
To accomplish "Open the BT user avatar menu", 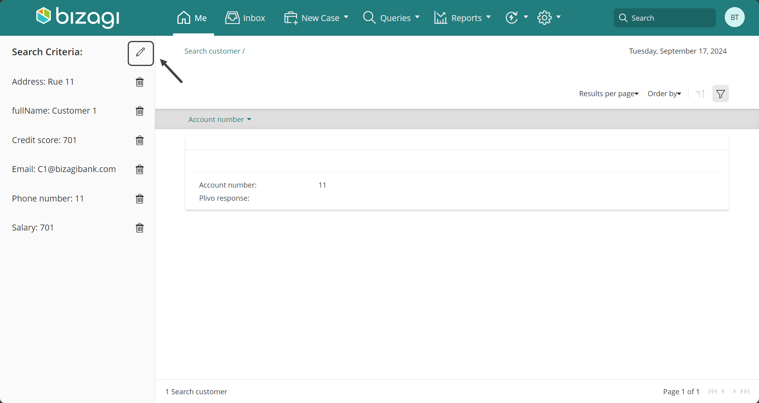I will tap(734, 17).
